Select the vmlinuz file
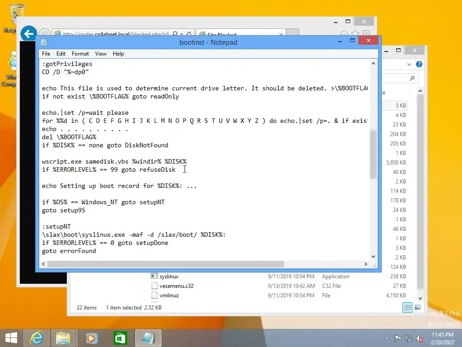The image size is (462, 347). pyautogui.click(x=169, y=295)
